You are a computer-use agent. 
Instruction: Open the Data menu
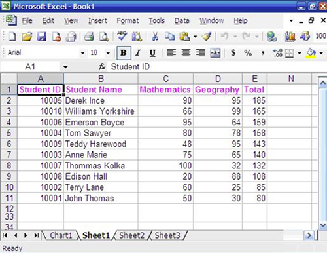pos(182,21)
